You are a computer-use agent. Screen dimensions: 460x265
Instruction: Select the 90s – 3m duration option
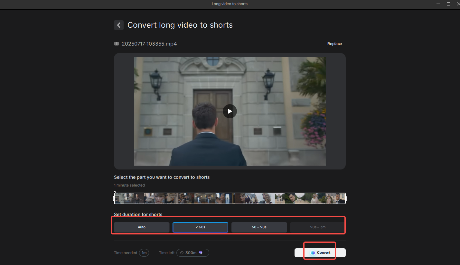(x=317, y=227)
